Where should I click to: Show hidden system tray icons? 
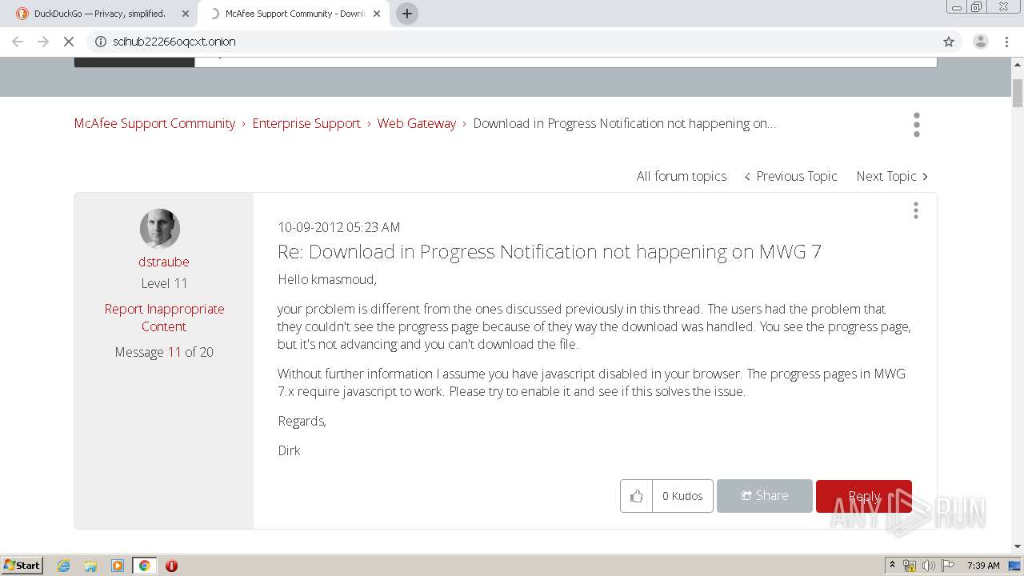[x=892, y=565]
